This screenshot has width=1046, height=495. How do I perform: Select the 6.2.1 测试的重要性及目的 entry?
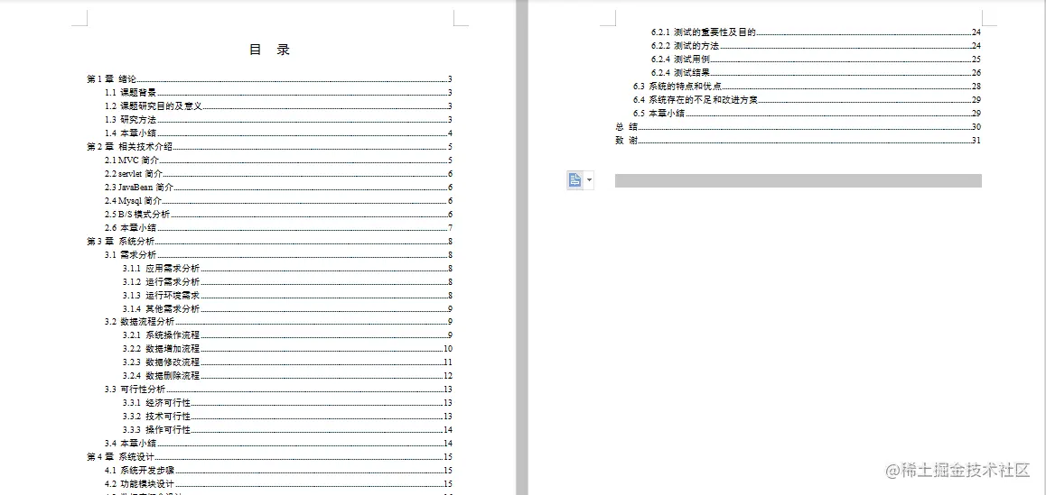(x=816, y=32)
